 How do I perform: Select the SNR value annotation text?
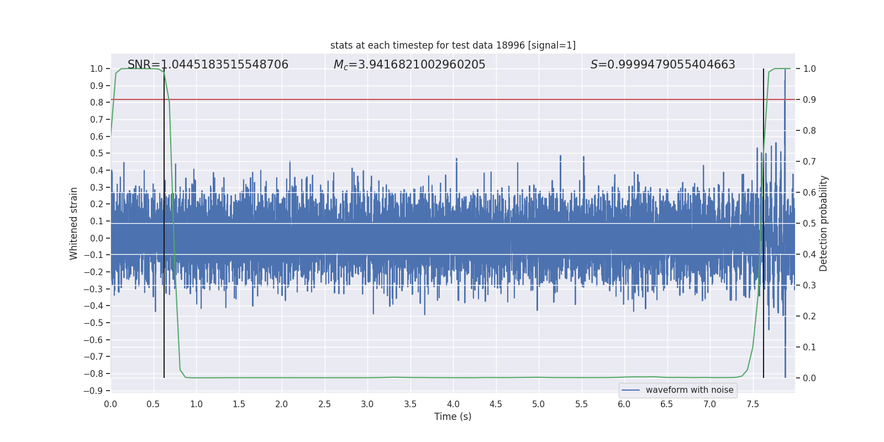[x=208, y=65]
